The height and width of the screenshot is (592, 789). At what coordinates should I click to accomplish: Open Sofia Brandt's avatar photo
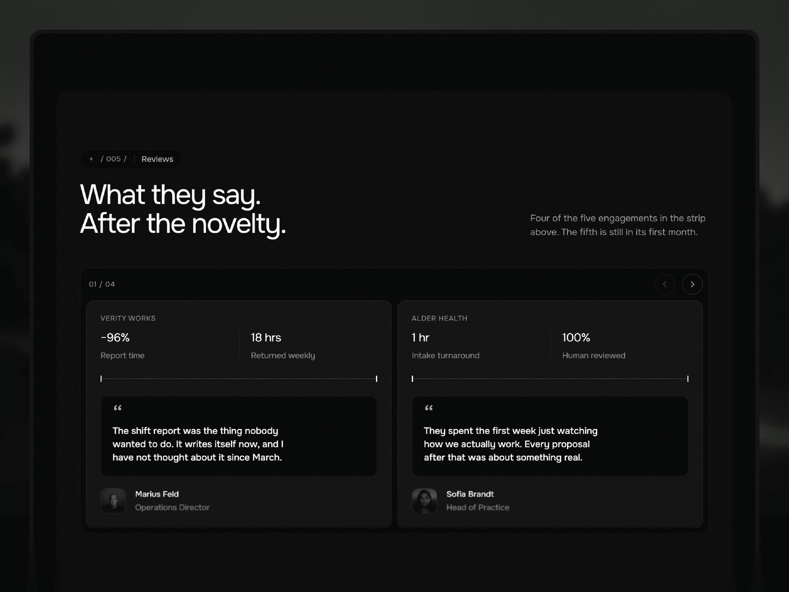pyautogui.click(x=425, y=501)
